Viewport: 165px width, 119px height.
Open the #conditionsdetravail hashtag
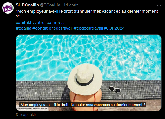tap(52, 28)
